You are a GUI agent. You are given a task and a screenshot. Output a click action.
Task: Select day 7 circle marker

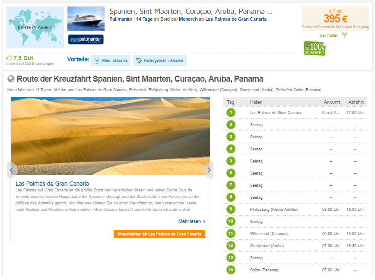point(231,185)
